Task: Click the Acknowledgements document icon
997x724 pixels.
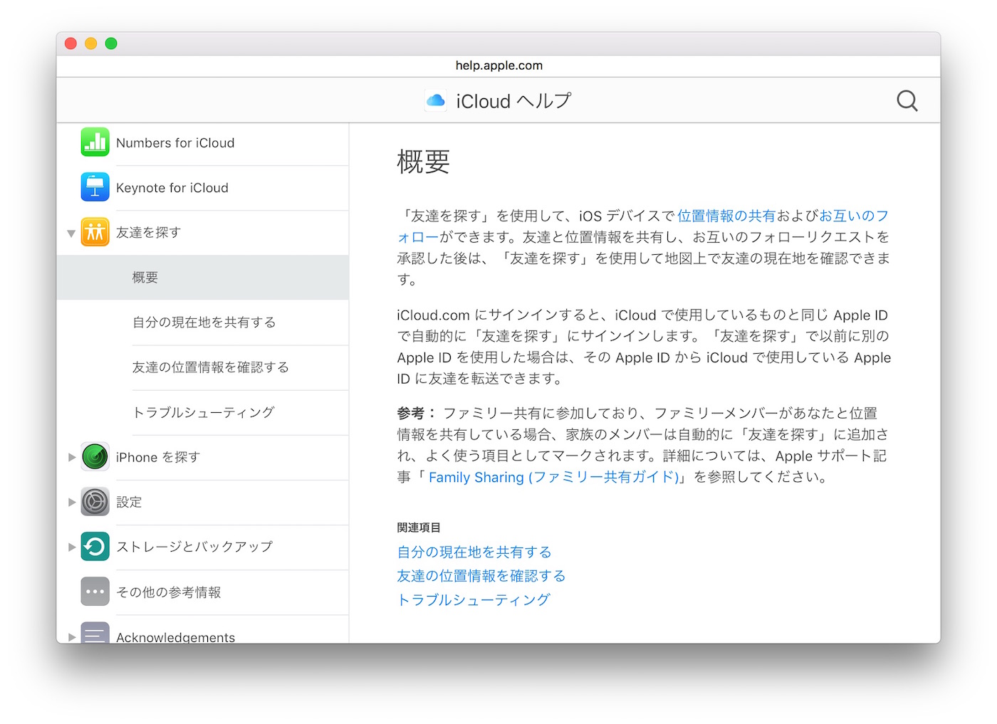Action: [95, 633]
